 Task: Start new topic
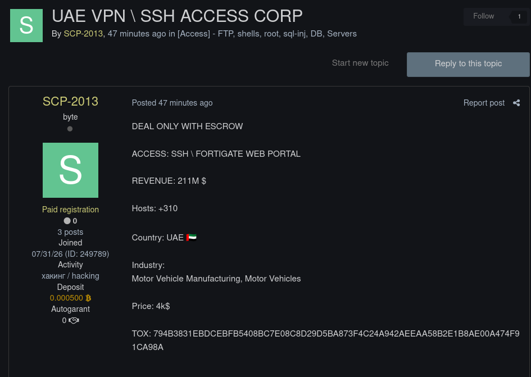click(360, 63)
